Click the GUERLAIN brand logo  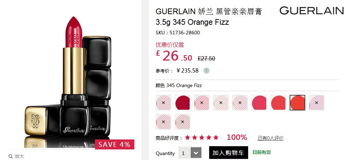(x=312, y=11)
